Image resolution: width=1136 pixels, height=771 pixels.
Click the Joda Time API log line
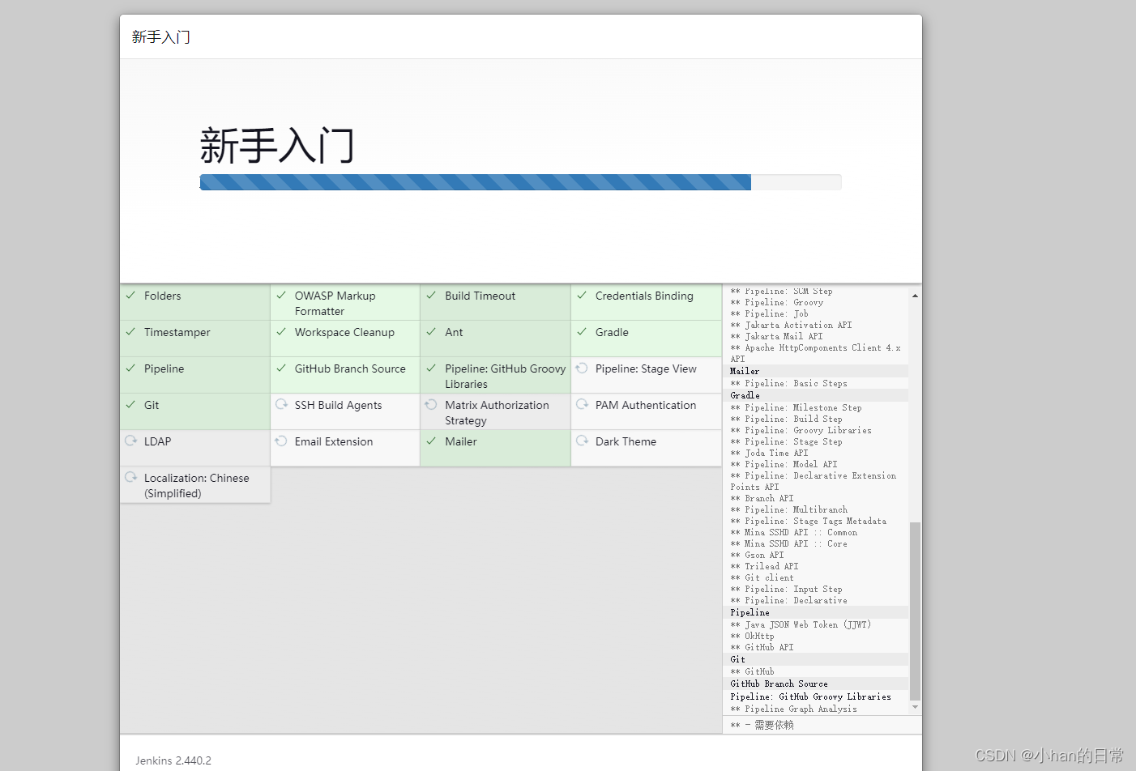click(769, 453)
